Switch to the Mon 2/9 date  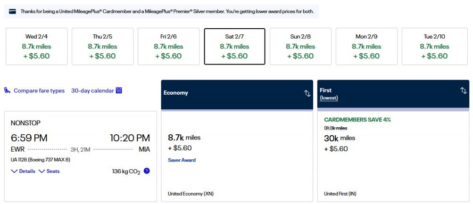[x=366, y=46]
